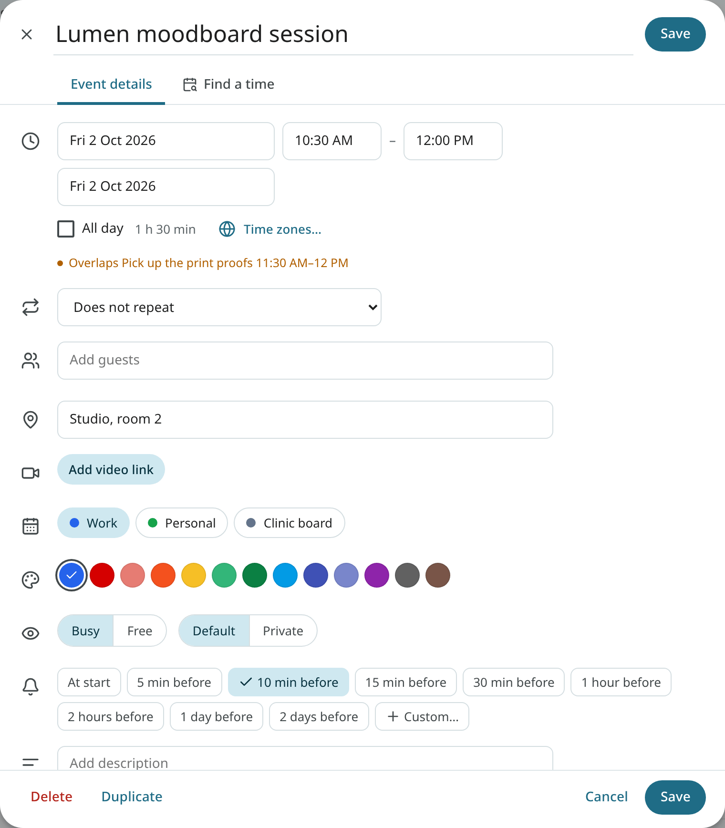Click the calendar icon on Find a time

pos(190,84)
